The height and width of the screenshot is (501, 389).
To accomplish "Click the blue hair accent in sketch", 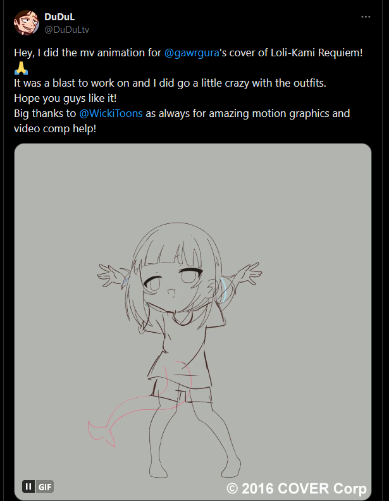I will click(x=224, y=289).
